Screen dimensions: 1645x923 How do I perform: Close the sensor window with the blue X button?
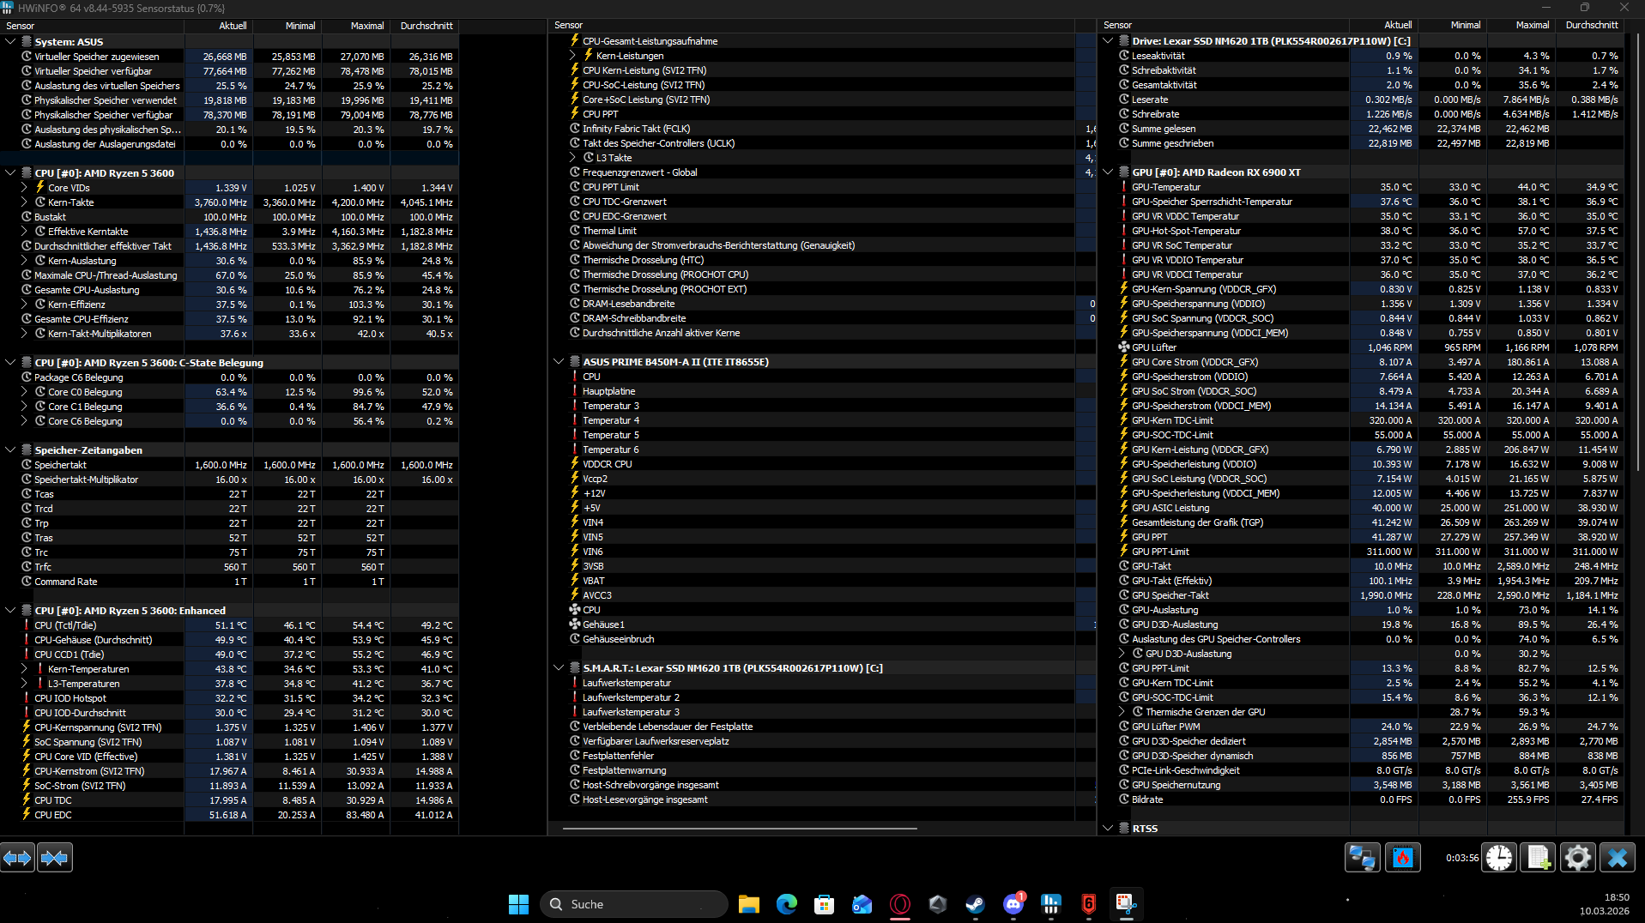click(x=1618, y=858)
